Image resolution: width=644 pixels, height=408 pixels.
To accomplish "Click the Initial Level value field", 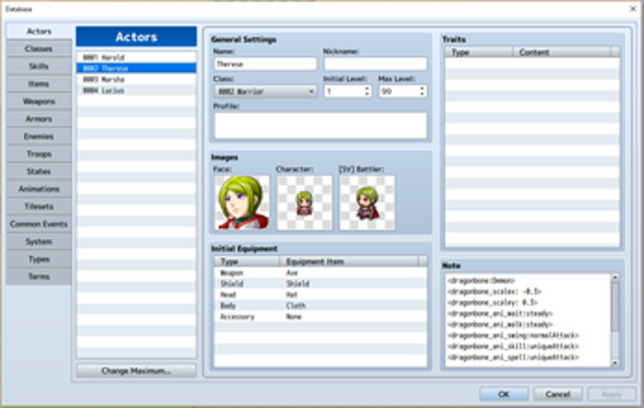I will (344, 91).
